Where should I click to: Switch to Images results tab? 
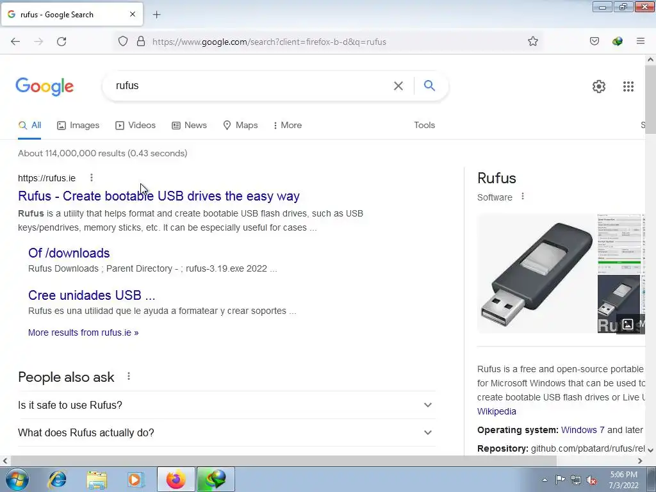[x=78, y=125]
